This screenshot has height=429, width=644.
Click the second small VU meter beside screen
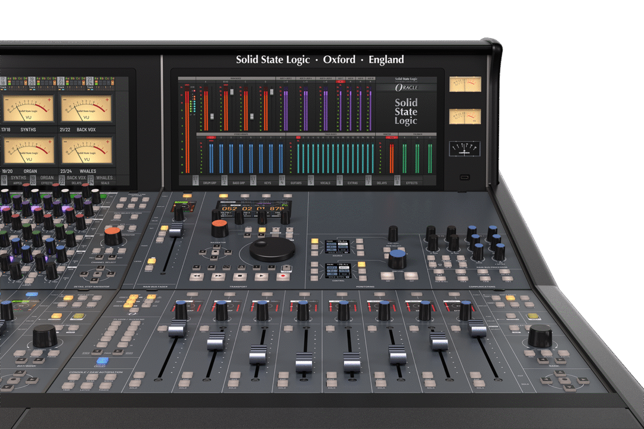click(465, 116)
